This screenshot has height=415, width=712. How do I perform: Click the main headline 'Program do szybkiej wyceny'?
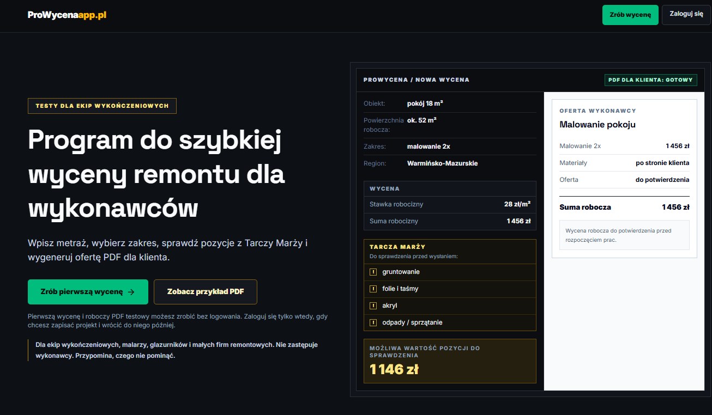click(x=156, y=174)
